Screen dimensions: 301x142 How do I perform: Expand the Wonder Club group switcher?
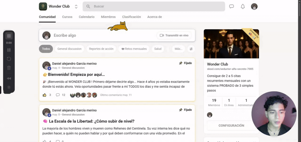76,6
